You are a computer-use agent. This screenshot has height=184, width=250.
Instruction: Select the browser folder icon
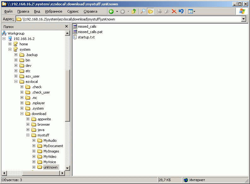click(x=34, y=124)
